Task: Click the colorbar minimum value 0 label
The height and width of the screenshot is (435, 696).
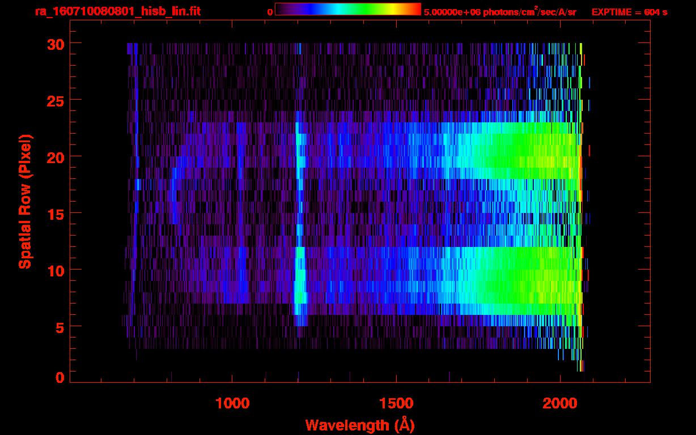Action: tap(270, 12)
